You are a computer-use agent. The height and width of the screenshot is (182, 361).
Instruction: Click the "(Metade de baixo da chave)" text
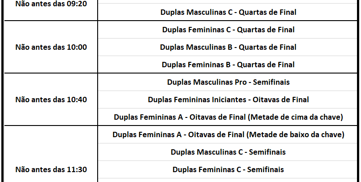(x=296, y=134)
